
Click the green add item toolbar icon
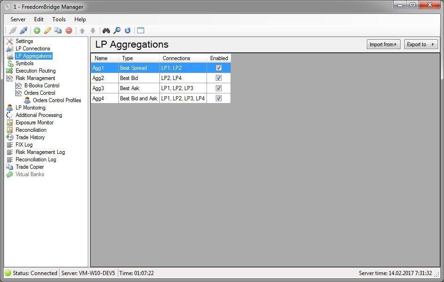pos(37,31)
